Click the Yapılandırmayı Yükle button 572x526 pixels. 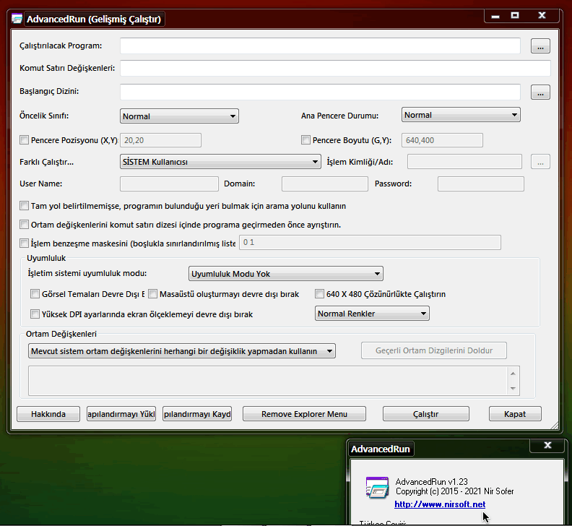tap(121, 414)
